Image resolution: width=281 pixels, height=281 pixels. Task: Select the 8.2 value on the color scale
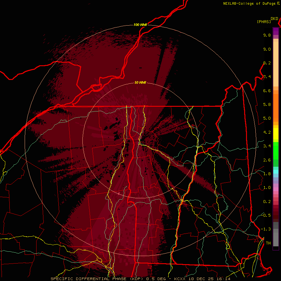(267, 63)
